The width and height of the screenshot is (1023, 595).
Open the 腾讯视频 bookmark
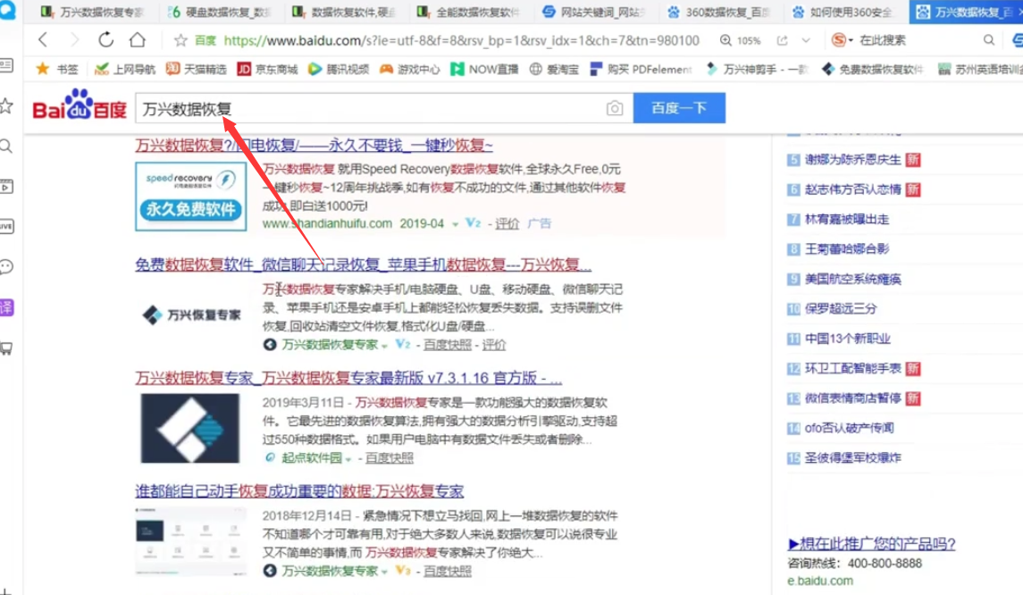338,69
